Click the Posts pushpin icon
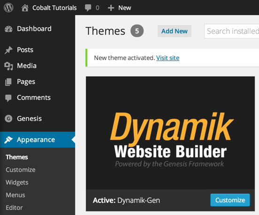259x215 pixels. (8, 50)
